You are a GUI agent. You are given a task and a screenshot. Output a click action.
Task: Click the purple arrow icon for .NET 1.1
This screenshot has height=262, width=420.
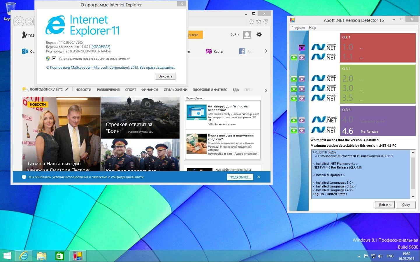point(302,57)
